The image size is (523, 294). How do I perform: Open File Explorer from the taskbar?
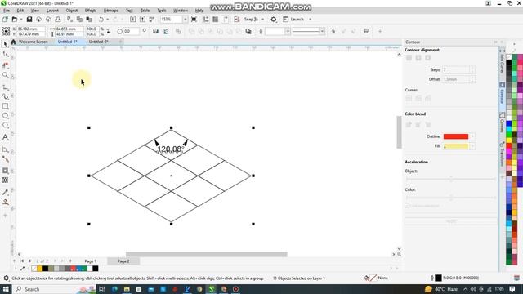[x=127, y=289]
